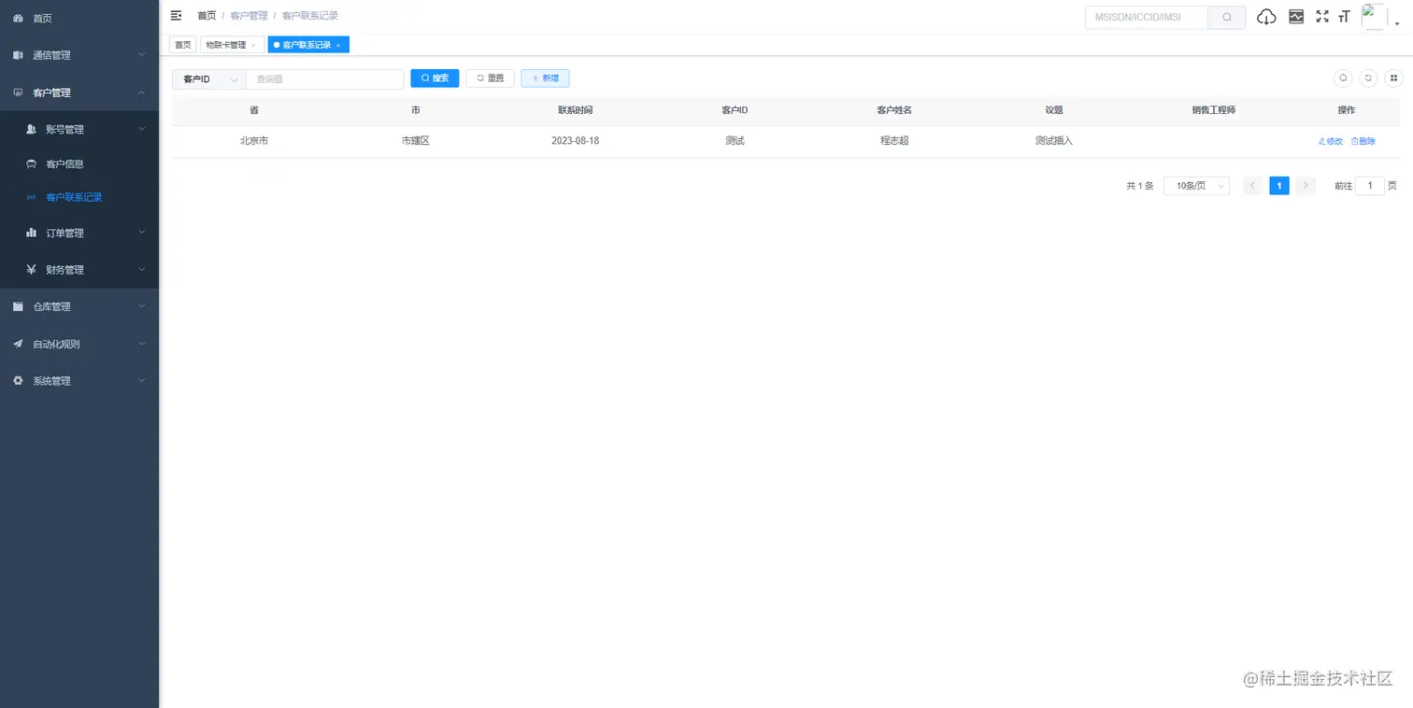The height and width of the screenshot is (708, 1413).
Task: Click the 市辖区 cell
Action: [x=415, y=141]
